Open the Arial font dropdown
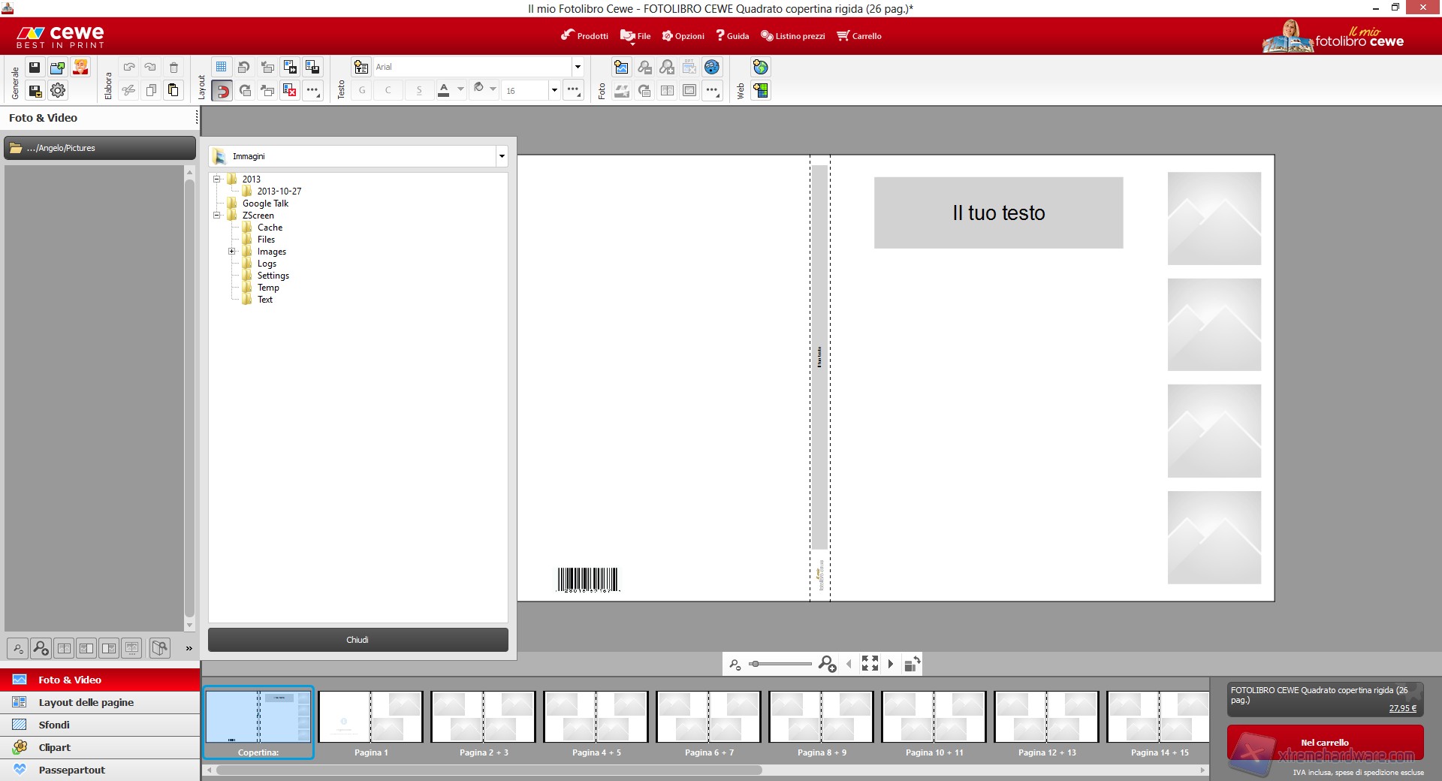1442x781 pixels. [577, 68]
